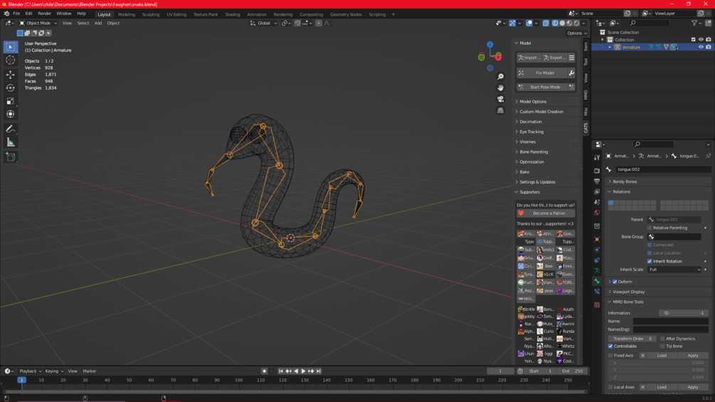The width and height of the screenshot is (715, 402).
Task: Toggle Inherit Rotation checkbox
Action: tap(650, 261)
